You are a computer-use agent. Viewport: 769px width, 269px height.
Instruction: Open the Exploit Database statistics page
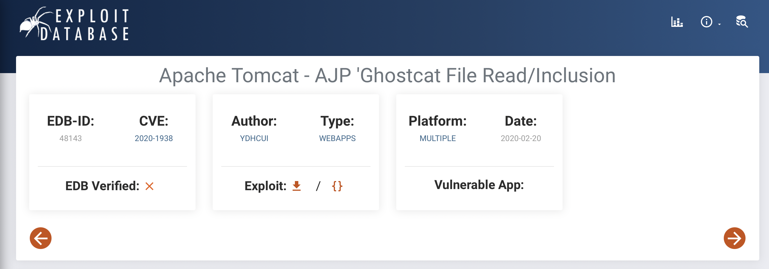tap(677, 22)
